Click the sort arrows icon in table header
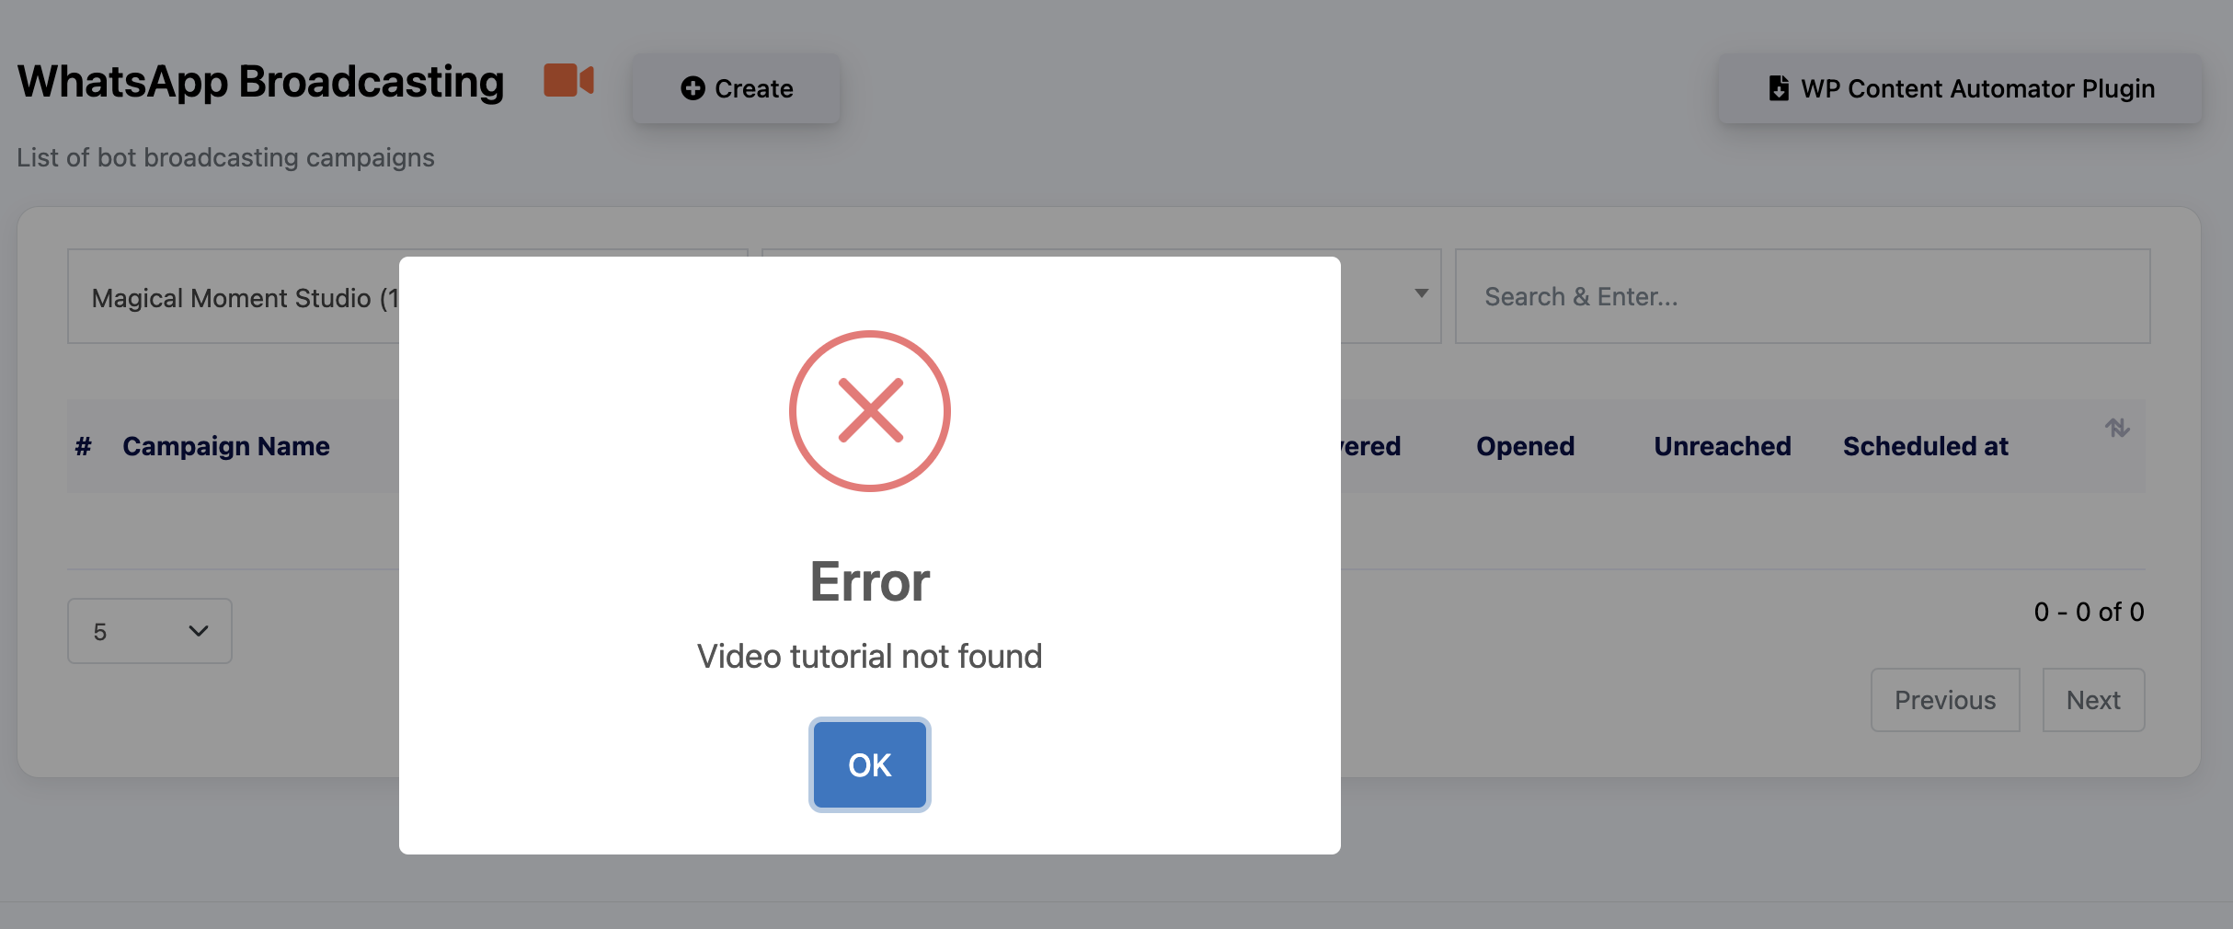The width and height of the screenshot is (2233, 929). (2117, 428)
